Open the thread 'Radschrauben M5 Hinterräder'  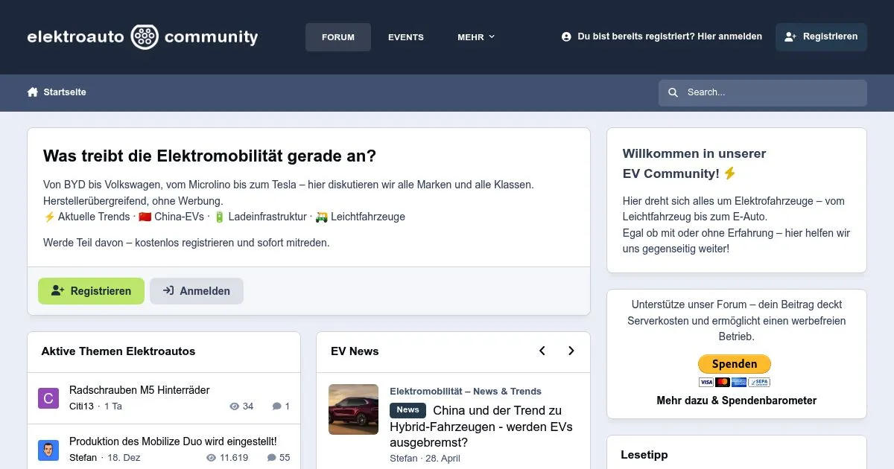(139, 390)
